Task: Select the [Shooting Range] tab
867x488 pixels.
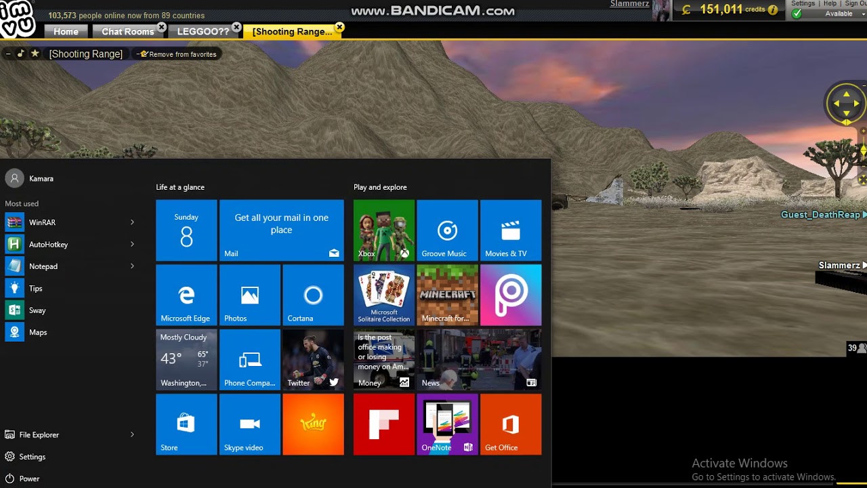Action: pyautogui.click(x=293, y=31)
